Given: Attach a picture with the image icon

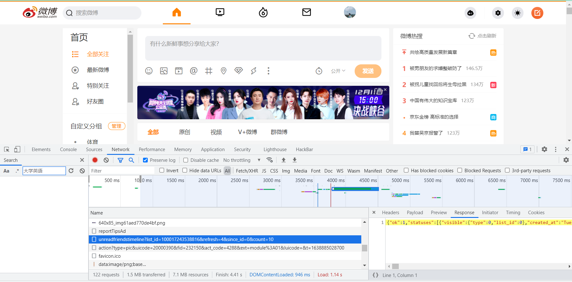Looking at the screenshot, I should [164, 71].
